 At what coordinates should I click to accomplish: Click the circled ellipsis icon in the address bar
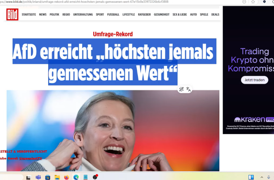pyautogui.click(x=244, y=2)
